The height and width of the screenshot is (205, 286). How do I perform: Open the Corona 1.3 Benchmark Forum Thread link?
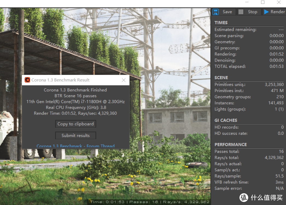pyautogui.click(x=76, y=146)
